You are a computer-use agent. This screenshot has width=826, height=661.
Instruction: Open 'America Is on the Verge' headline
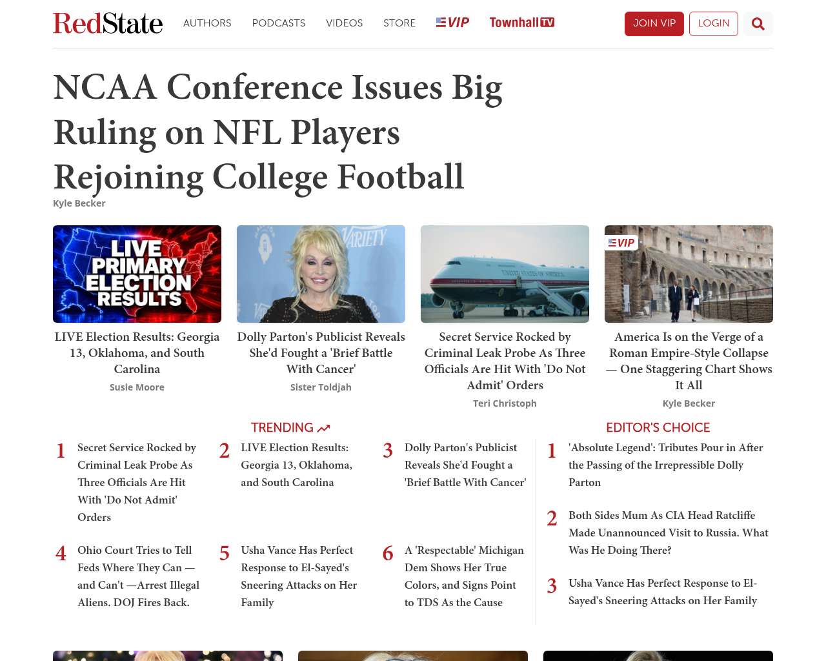pyautogui.click(x=689, y=361)
